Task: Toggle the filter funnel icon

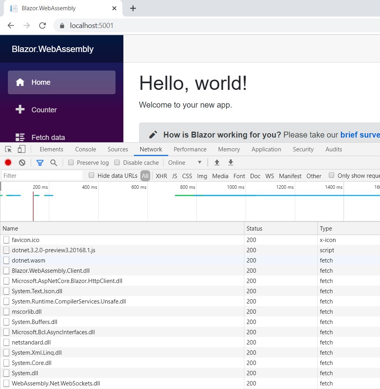Action: coord(40,163)
